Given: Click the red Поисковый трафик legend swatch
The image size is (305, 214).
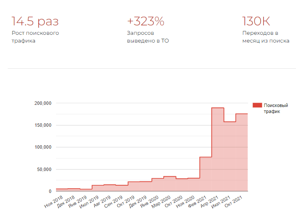Looking at the screenshot, I should point(257,105).
